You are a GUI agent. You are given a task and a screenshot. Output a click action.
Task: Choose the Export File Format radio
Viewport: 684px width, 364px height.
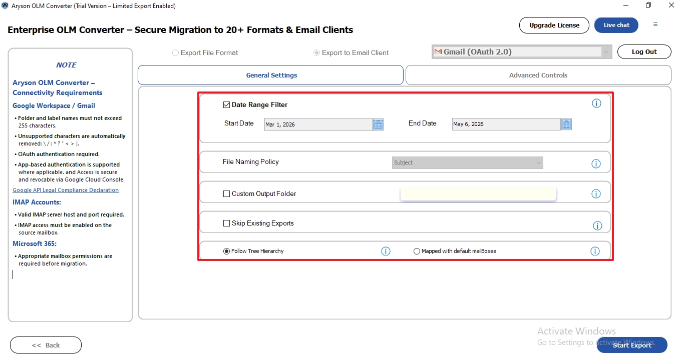coord(175,52)
